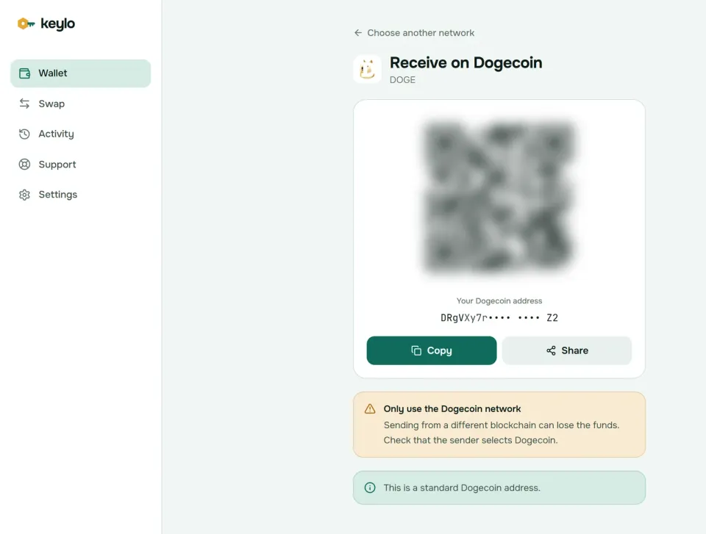Click the blurred QR code image

pos(499,197)
